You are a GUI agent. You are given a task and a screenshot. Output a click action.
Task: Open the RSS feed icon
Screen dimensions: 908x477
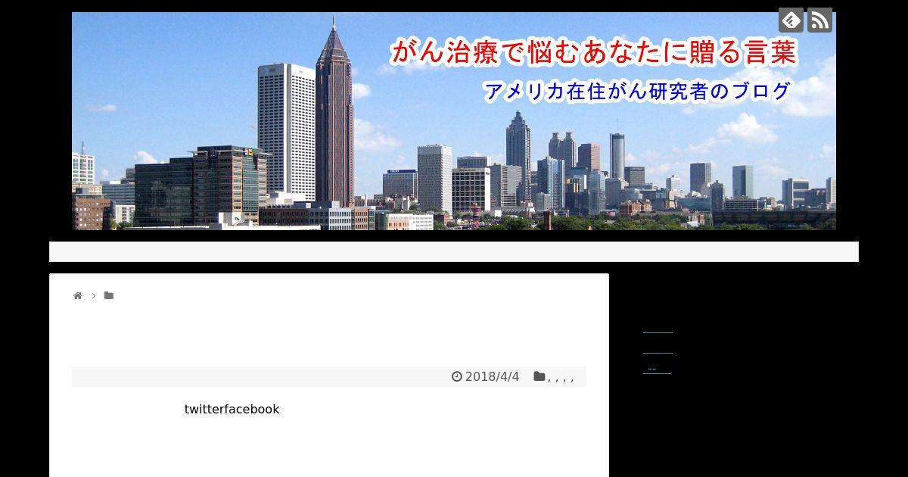point(819,20)
